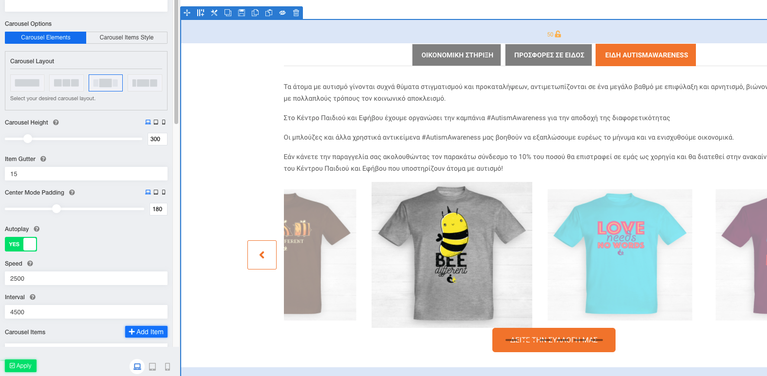Toggle the Autoplay YES switch
The width and height of the screenshot is (767, 376).
point(21,244)
